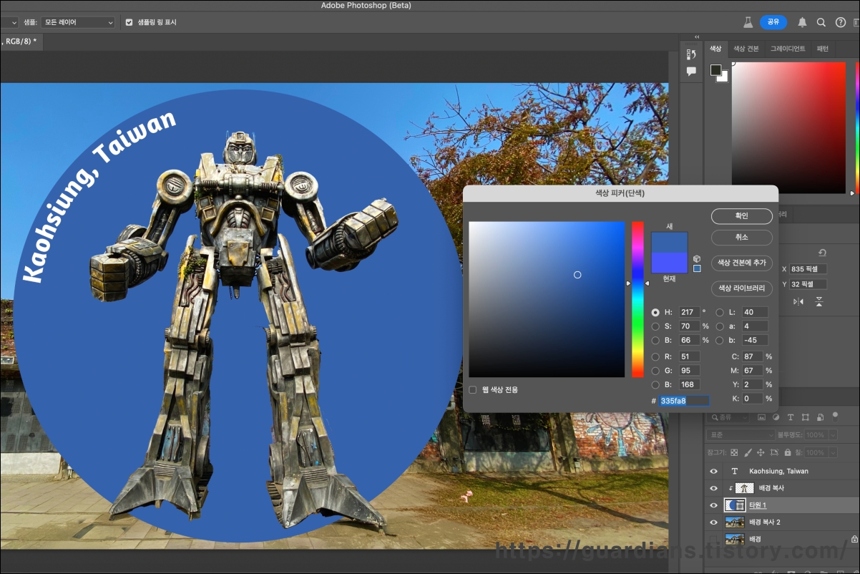Toggle the 샘플링 링 표시 checkbox

point(130,22)
